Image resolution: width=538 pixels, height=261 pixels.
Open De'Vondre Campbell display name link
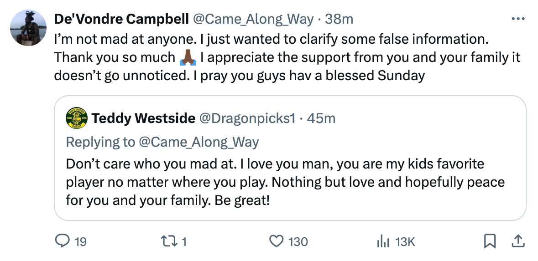click(x=121, y=19)
